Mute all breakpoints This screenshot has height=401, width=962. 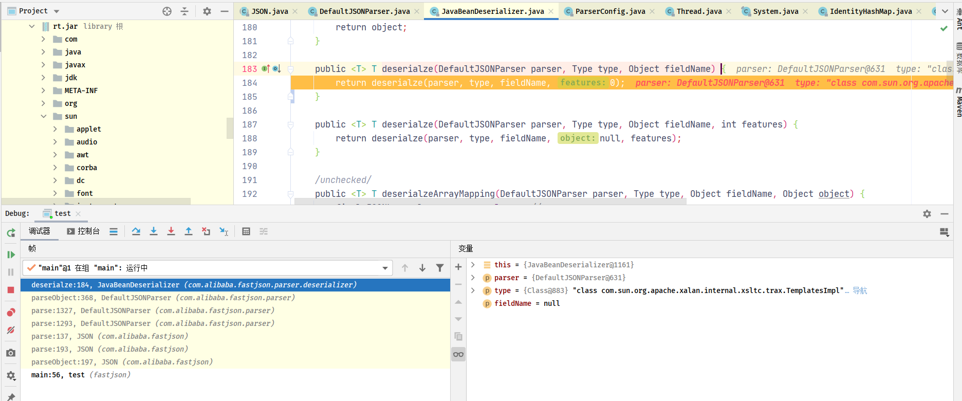click(x=11, y=330)
